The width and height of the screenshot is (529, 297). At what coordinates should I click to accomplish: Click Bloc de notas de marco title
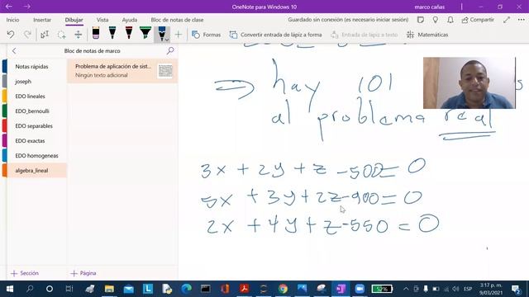(x=92, y=51)
